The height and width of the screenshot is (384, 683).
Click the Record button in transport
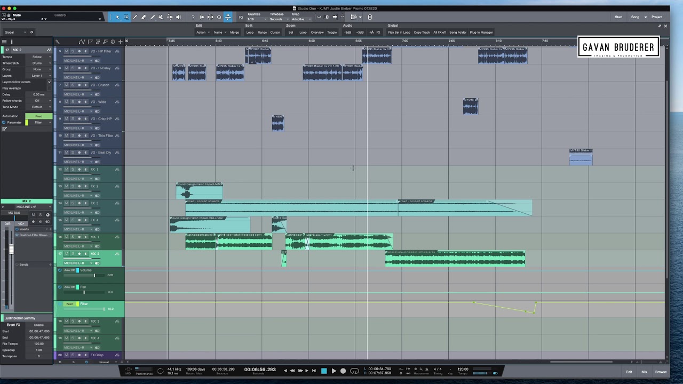[x=343, y=371]
